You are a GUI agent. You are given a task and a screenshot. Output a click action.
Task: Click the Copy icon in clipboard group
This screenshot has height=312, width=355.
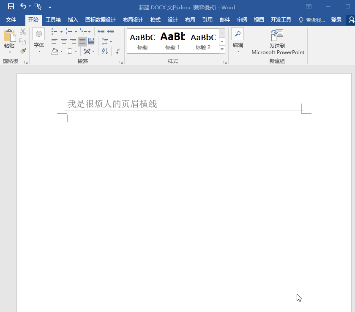point(23,41)
